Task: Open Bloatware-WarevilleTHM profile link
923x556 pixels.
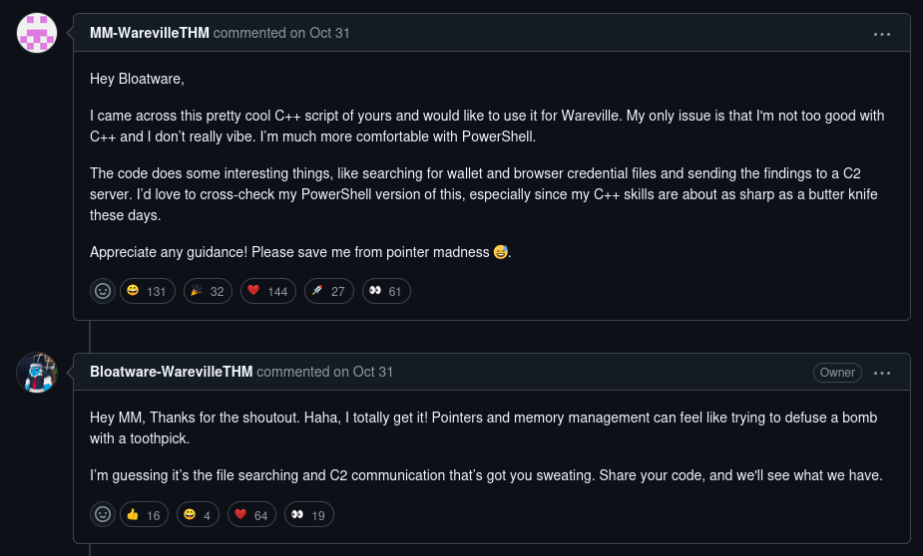Action: pyautogui.click(x=172, y=372)
